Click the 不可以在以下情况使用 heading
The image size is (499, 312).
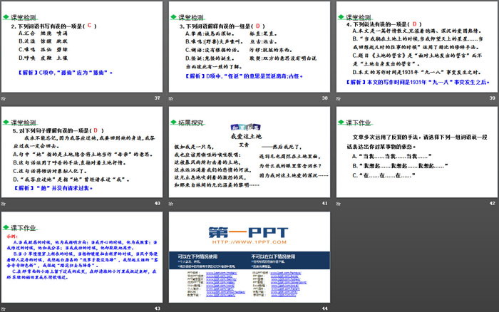[x=274, y=255]
